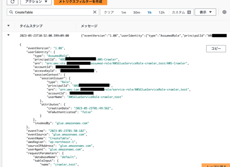Click creationDate 2023-05-23T01:49:56Z value
This screenshot has height=167, width=230.
coord(92,108)
